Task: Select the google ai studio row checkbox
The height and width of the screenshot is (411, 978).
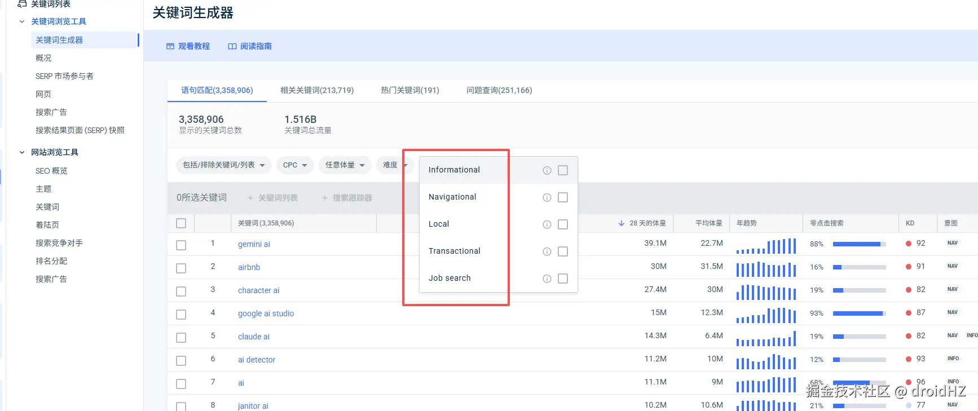Action: (181, 315)
